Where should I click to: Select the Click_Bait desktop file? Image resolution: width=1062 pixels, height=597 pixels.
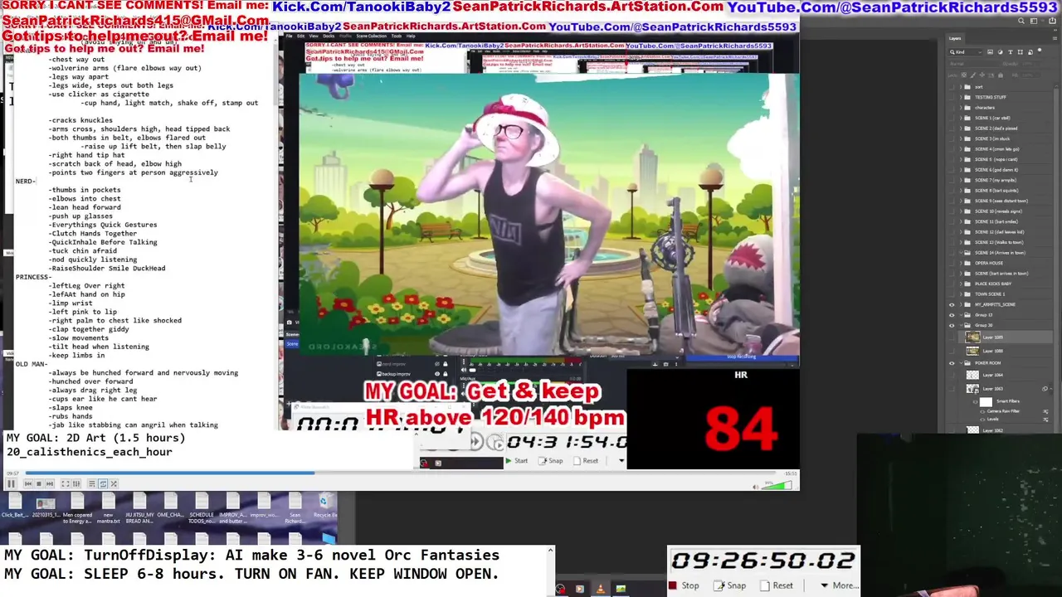pyautogui.click(x=15, y=505)
